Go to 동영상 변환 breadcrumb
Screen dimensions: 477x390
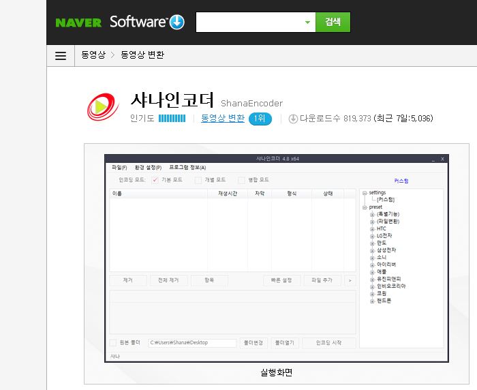point(142,55)
